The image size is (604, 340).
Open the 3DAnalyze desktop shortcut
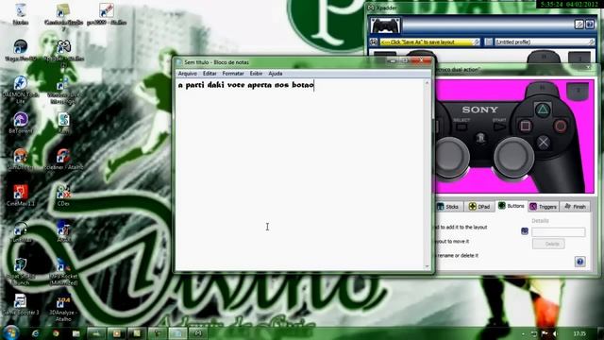(x=63, y=309)
